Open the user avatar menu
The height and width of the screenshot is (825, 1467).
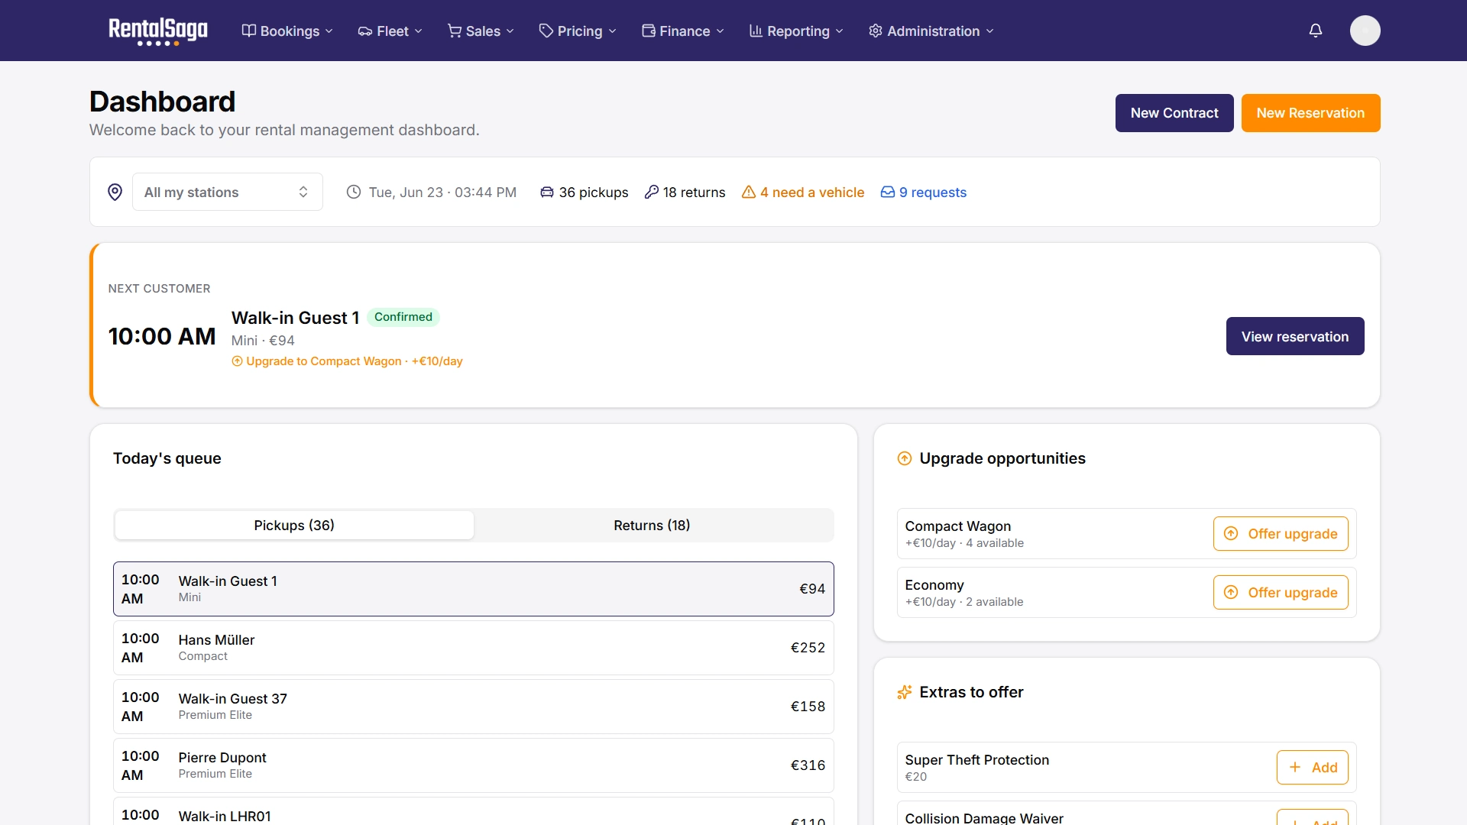(x=1365, y=31)
